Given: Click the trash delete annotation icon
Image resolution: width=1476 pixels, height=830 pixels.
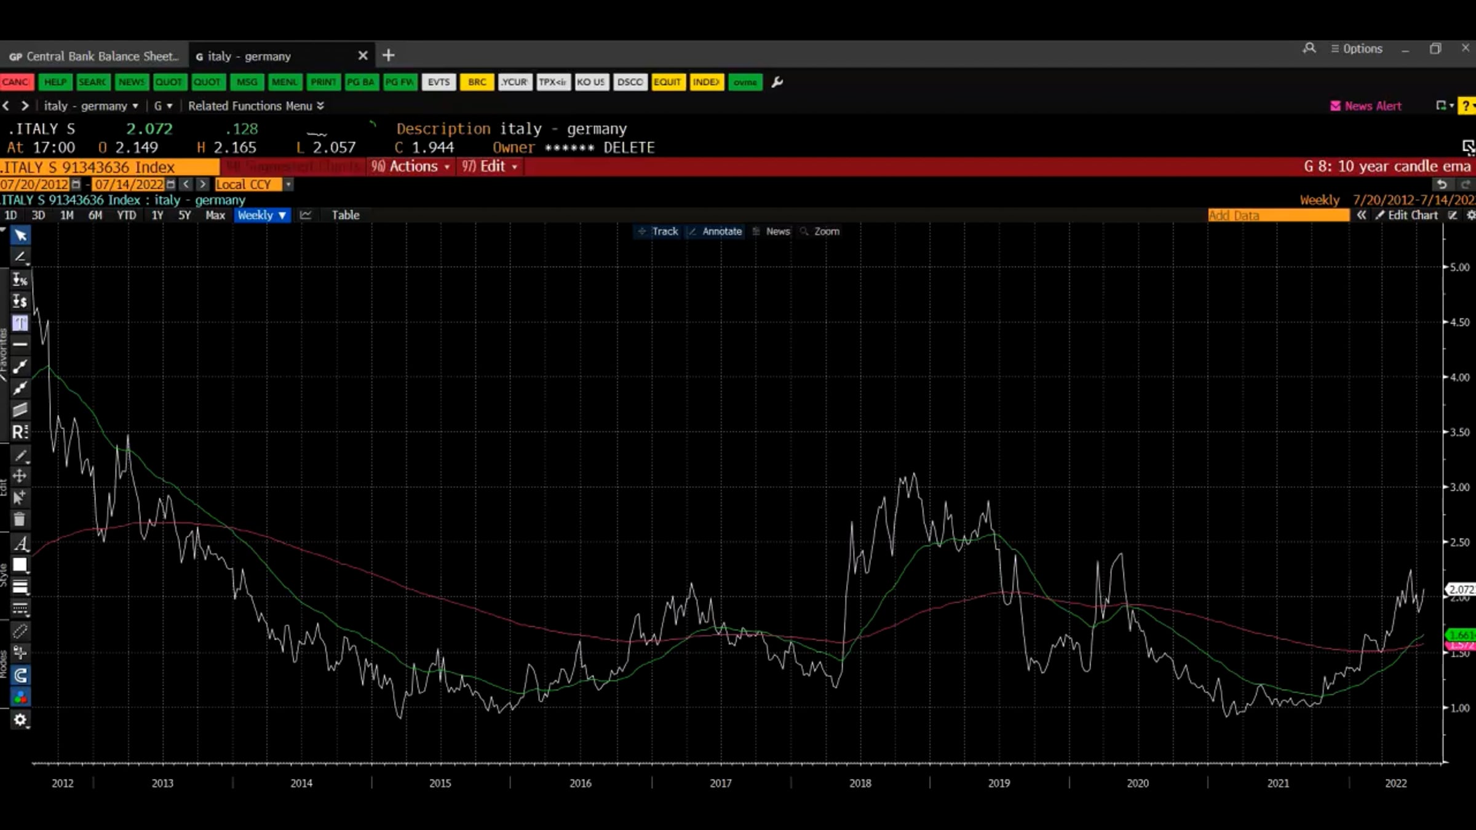Looking at the screenshot, I should (x=20, y=520).
